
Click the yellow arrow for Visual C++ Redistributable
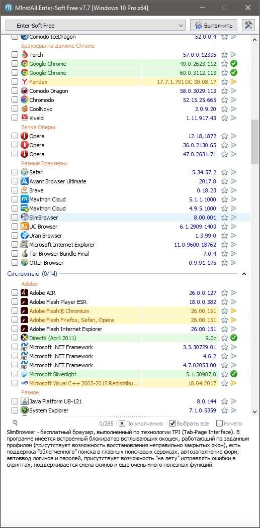[x=234, y=383]
